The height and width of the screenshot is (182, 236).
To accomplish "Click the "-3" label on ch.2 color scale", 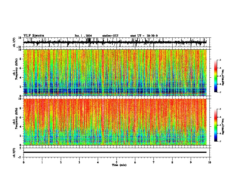I will tap(220, 109).
